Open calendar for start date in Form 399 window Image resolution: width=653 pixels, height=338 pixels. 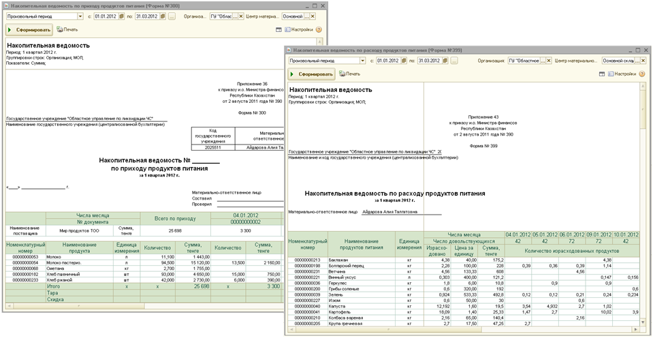404,61
